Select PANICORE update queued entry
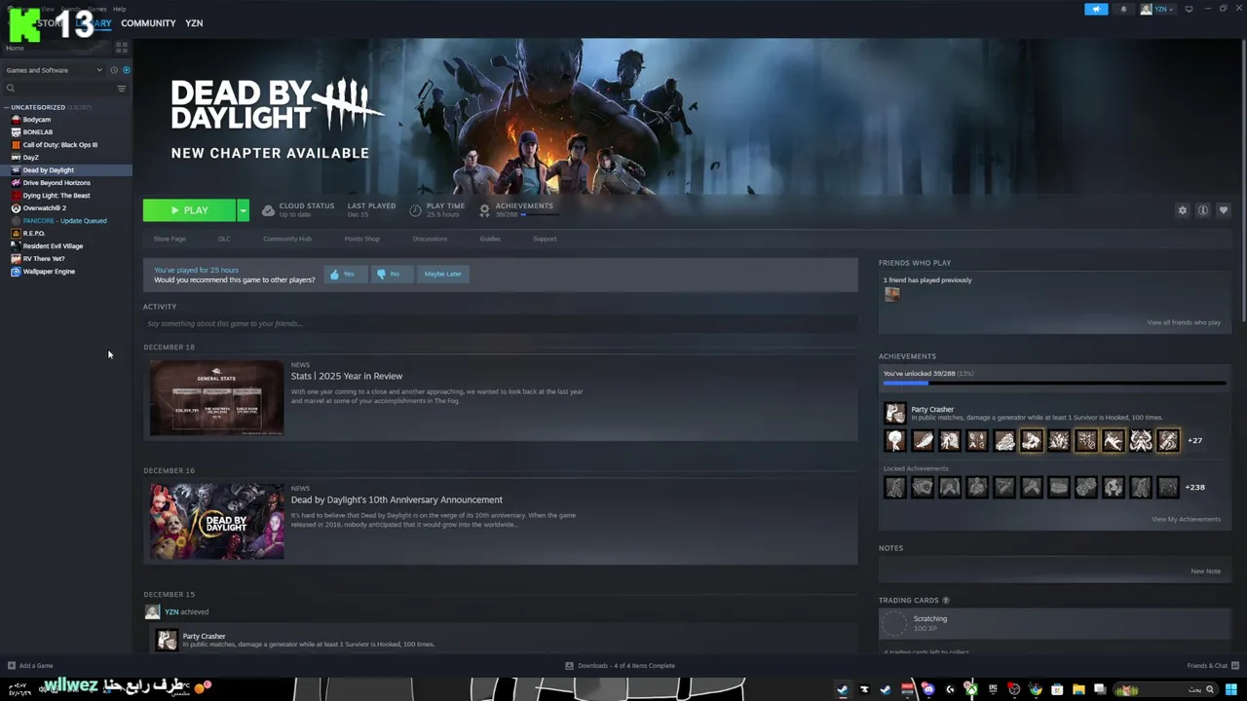This screenshot has width=1247, height=701. click(64, 221)
